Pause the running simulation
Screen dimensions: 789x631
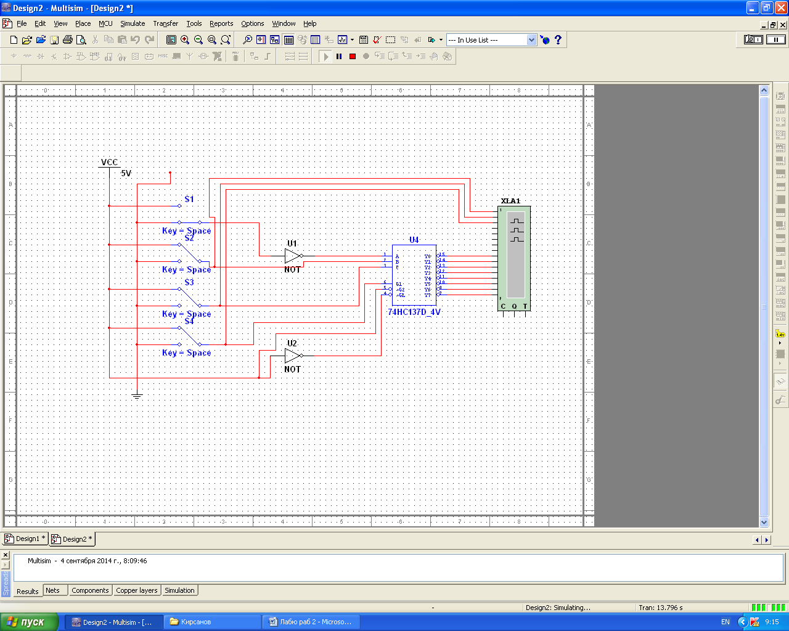pyautogui.click(x=339, y=57)
